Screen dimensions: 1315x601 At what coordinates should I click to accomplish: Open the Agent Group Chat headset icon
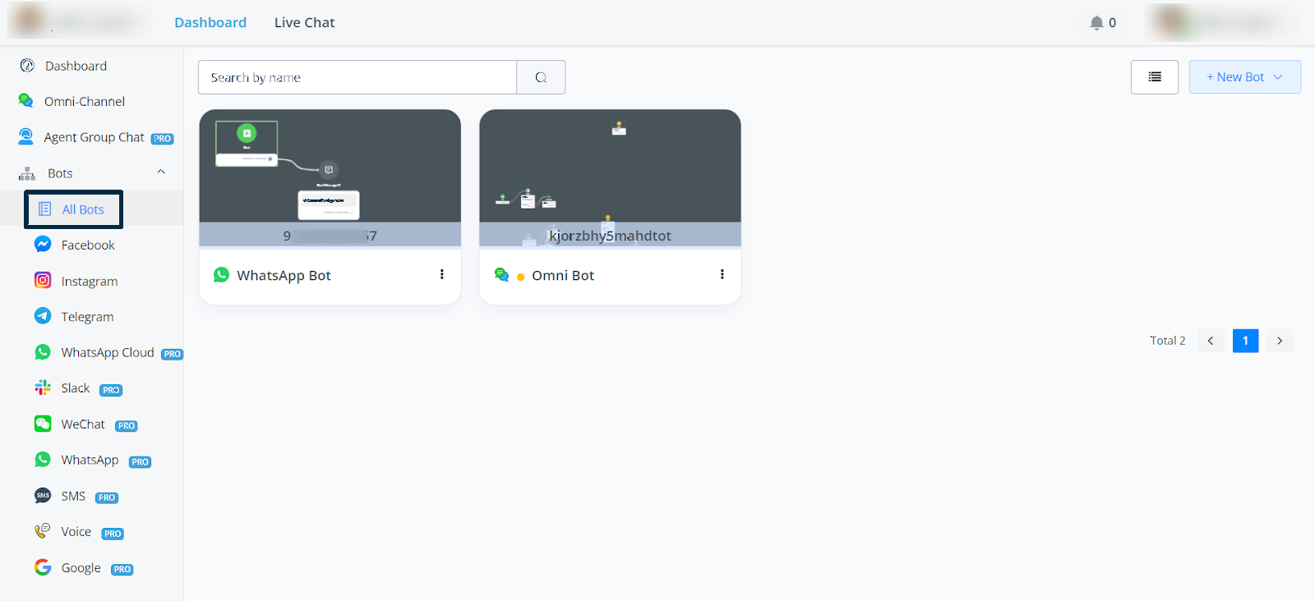tap(26, 136)
